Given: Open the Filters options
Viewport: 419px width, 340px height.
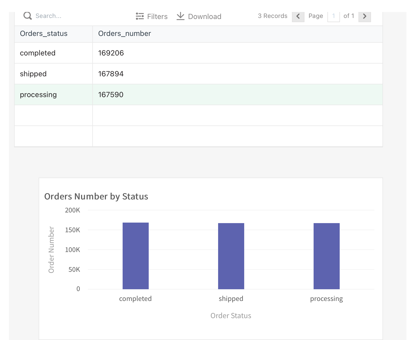Looking at the screenshot, I should point(157,16).
